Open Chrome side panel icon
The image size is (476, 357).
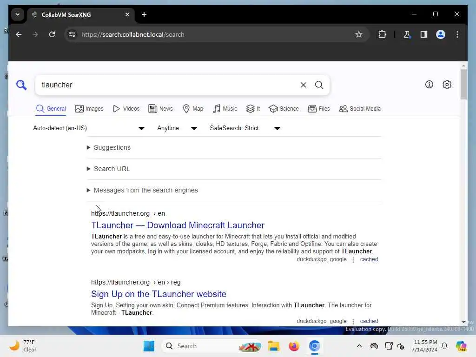click(x=424, y=34)
